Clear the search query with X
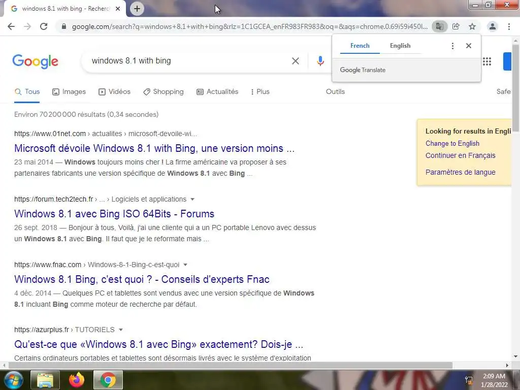 (295, 61)
